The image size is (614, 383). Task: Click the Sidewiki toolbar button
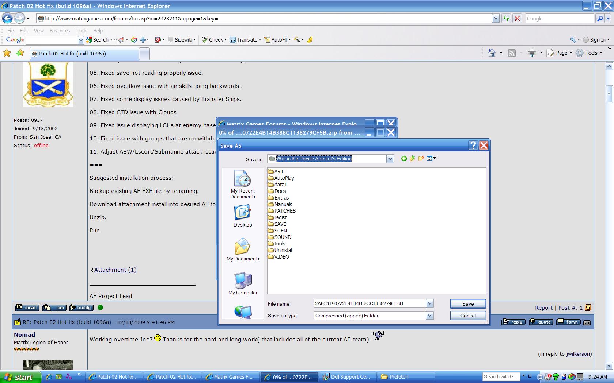182,40
